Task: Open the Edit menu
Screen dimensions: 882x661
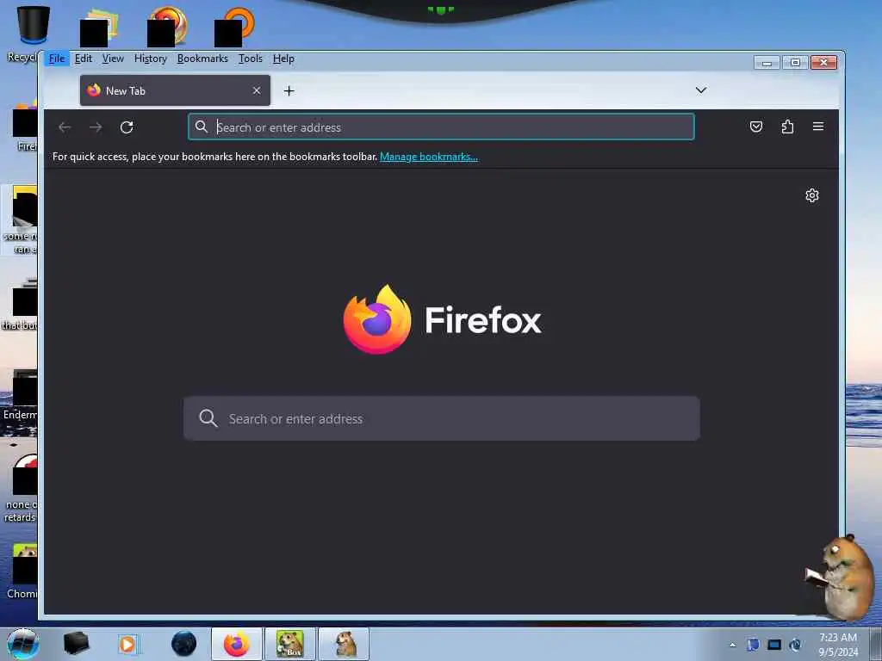Action: coord(84,59)
